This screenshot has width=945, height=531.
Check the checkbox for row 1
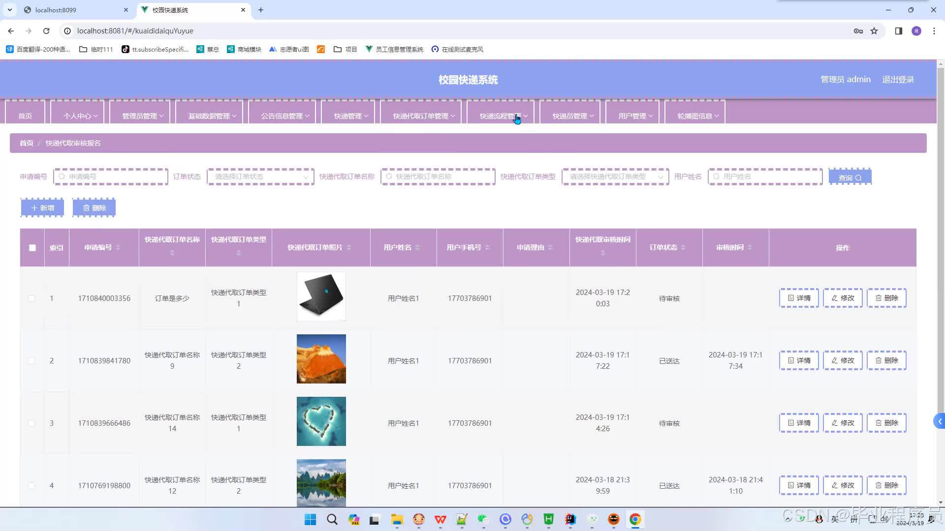[x=31, y=298]
